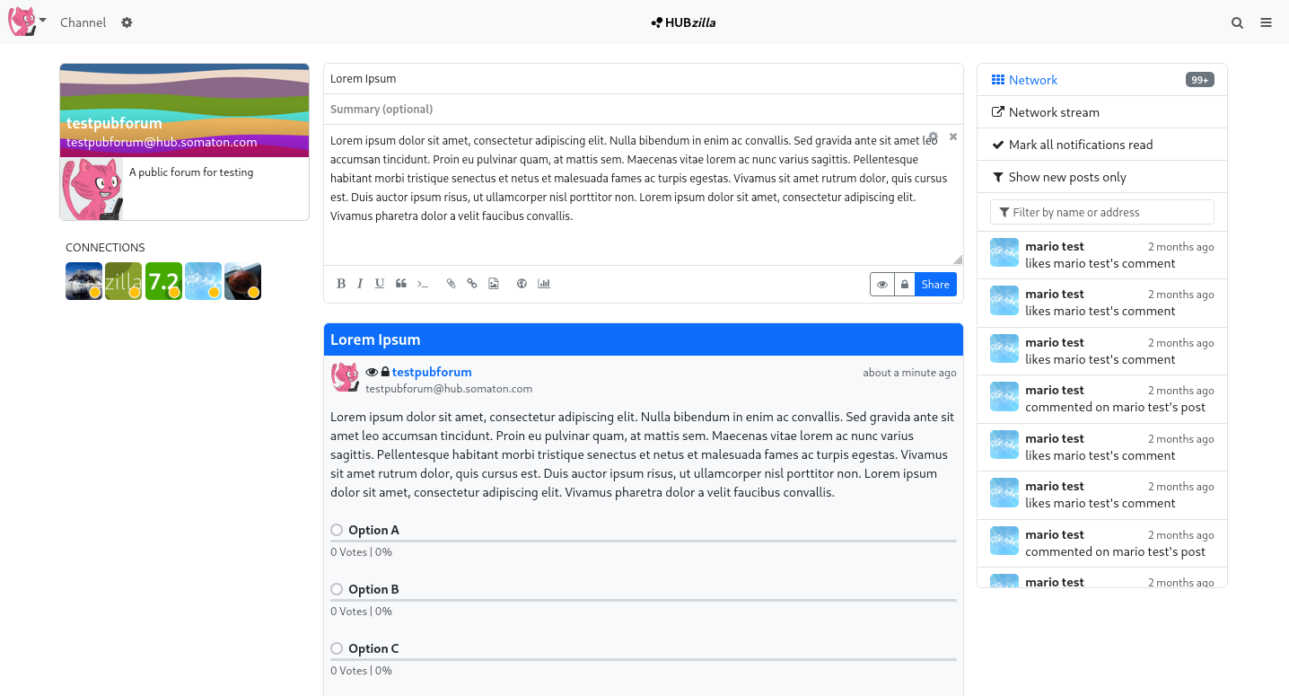
Task: Click the Share button
Action: (x=935, y=284)
